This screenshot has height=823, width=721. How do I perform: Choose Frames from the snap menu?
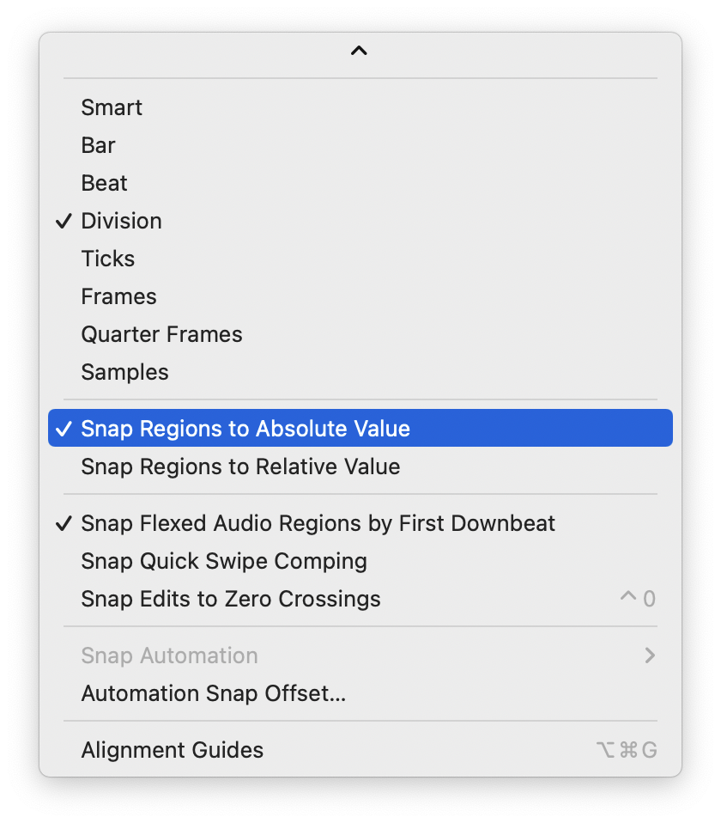coord(118,296)
